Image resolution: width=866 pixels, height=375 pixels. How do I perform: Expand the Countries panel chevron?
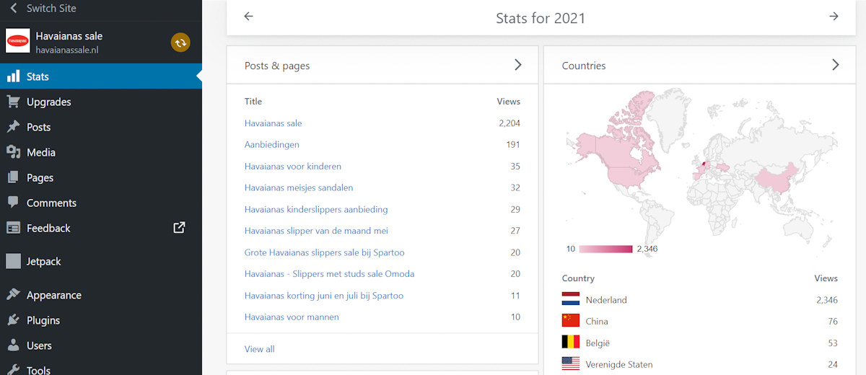(x=835, y=65)
